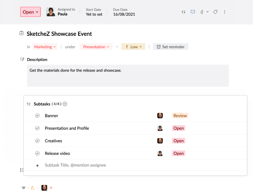Screen dimensions: 253x193
Task: Change the Low priority dropdown
Action: 133,47
